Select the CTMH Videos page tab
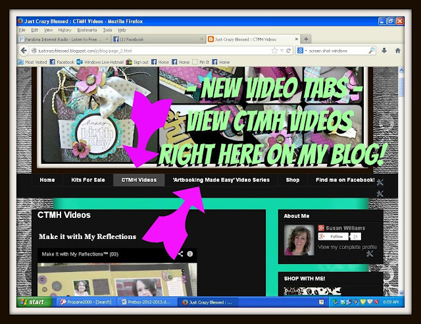Image resolution: width=421 pixels, height=324 pixels. pyautogui.click(x=139, y=180)
